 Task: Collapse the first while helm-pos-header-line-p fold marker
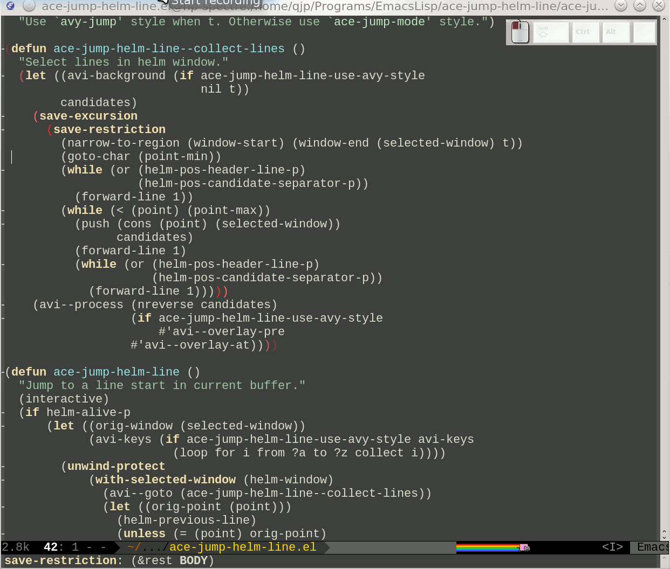tap(3, 170)
